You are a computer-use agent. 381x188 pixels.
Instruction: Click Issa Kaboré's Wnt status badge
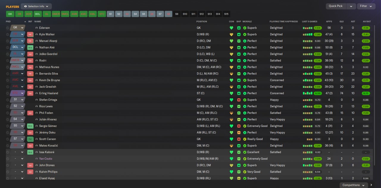pyautogui.click(x=30, y=152)
